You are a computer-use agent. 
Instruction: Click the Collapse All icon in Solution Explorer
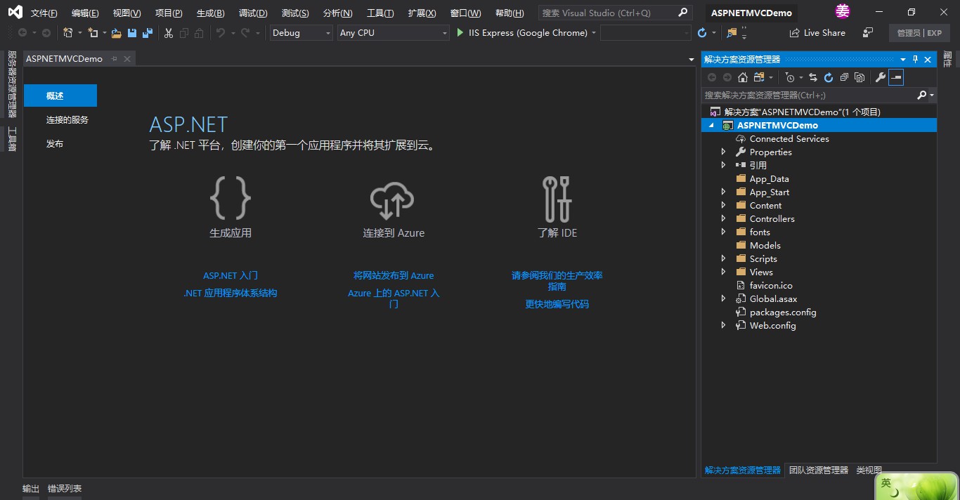point(844,78)
